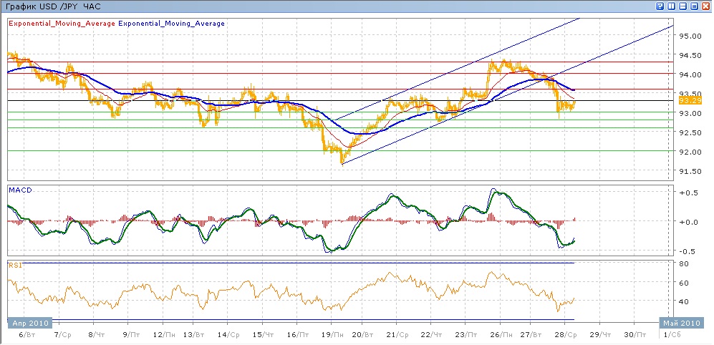714x345 pixels.
Task: Click the 14/Ср date label
Action: 229,334
